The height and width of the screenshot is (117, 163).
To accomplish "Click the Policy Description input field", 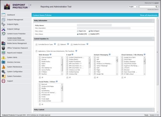I will pos(103,28).
